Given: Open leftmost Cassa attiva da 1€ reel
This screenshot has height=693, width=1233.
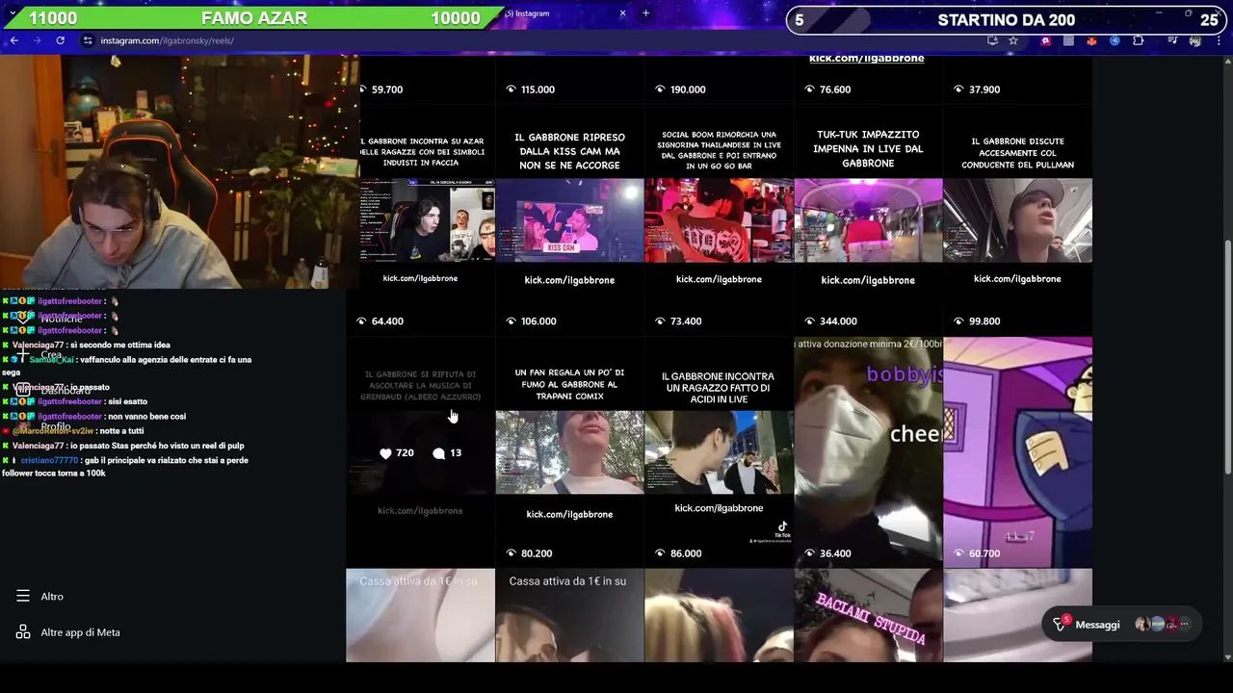Looking at the screenshot, I should 421,615.
